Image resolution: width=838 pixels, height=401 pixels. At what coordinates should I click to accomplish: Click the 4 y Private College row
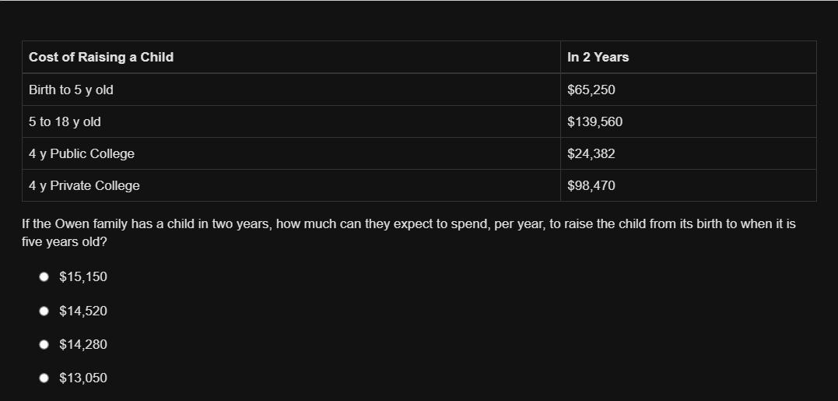click(x=419, y=185)
